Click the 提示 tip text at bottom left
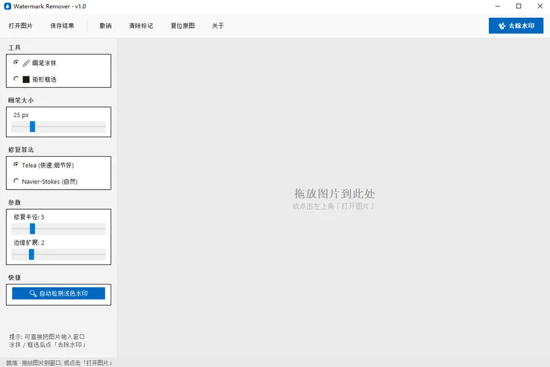Screen dimensions: 550x367 click(x=47, y=341)
